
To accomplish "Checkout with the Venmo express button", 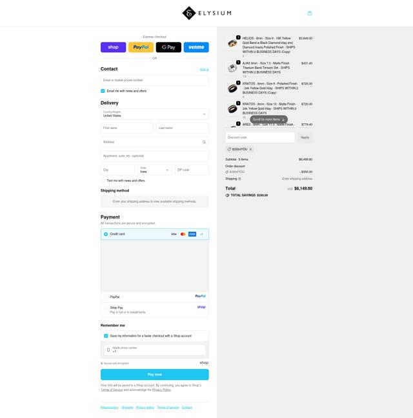I will pos(196,47).
